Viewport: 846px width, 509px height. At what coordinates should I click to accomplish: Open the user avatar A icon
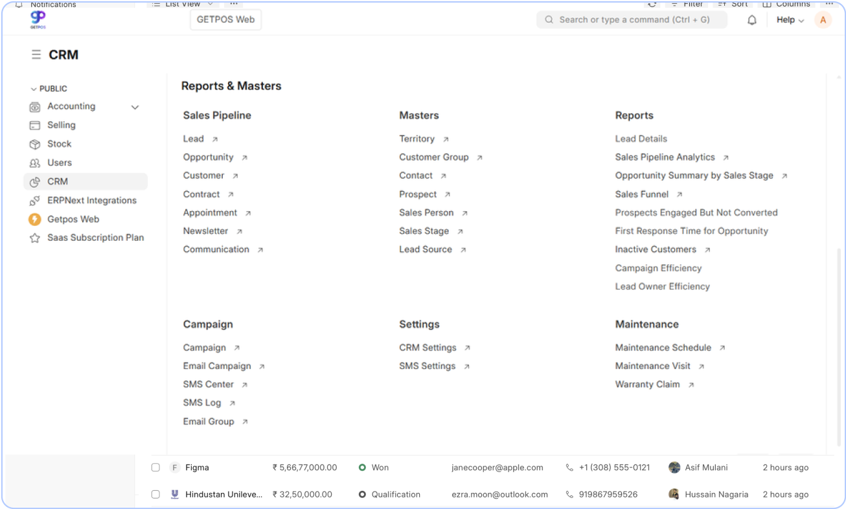click(823, 20)
